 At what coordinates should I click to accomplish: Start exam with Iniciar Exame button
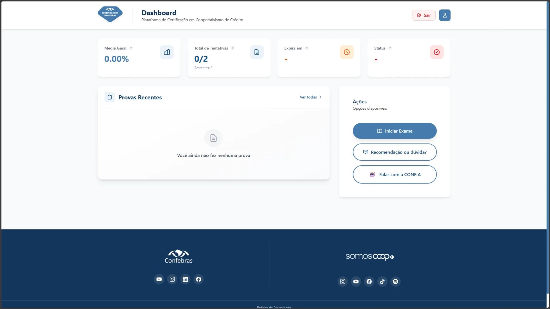coord(395,131)
